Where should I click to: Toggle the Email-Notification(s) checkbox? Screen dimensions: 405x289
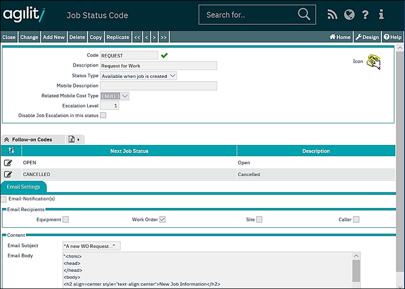click(4, 199)
